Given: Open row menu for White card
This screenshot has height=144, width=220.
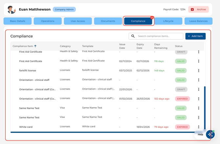Looking at the screenshot, I should tap(199, 127).
